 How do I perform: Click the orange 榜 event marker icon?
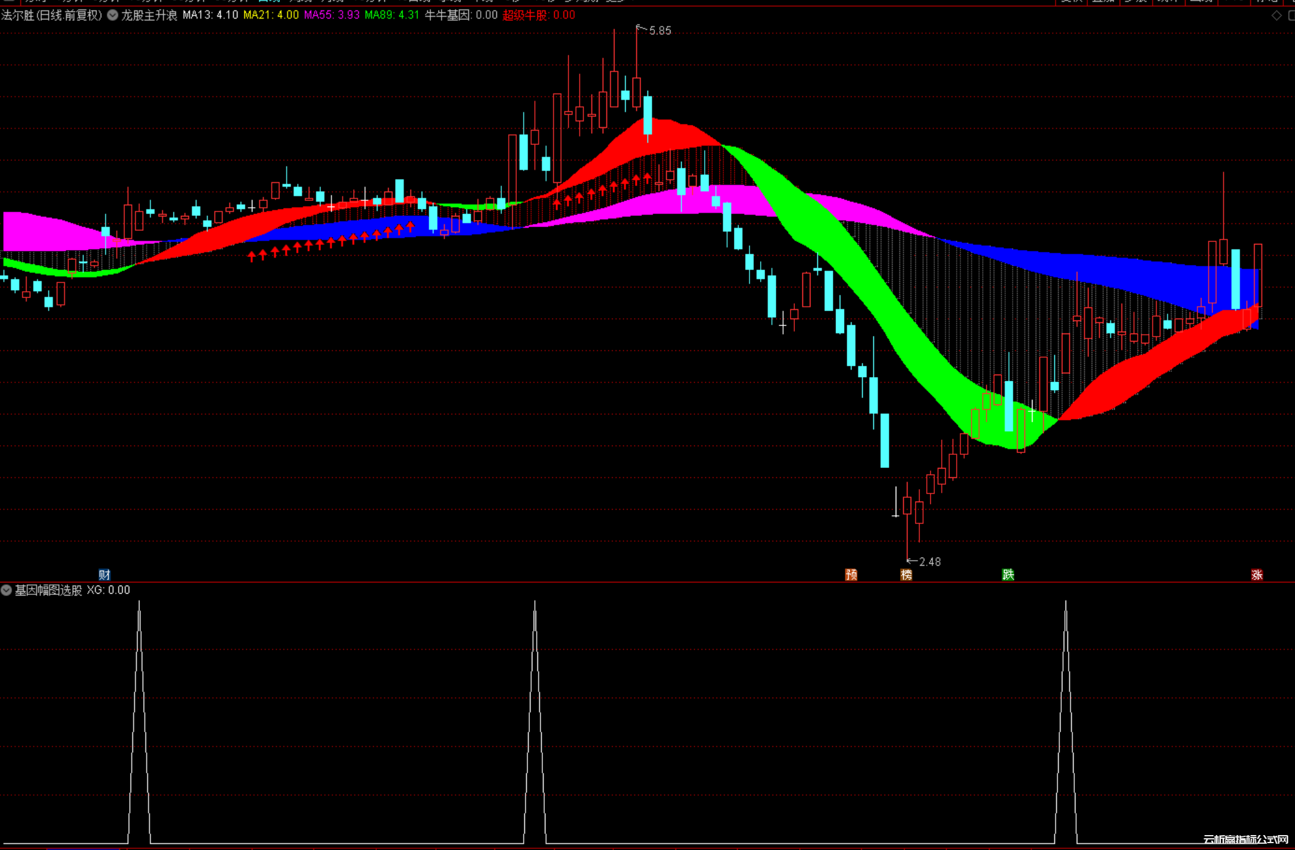coord(906,574)
